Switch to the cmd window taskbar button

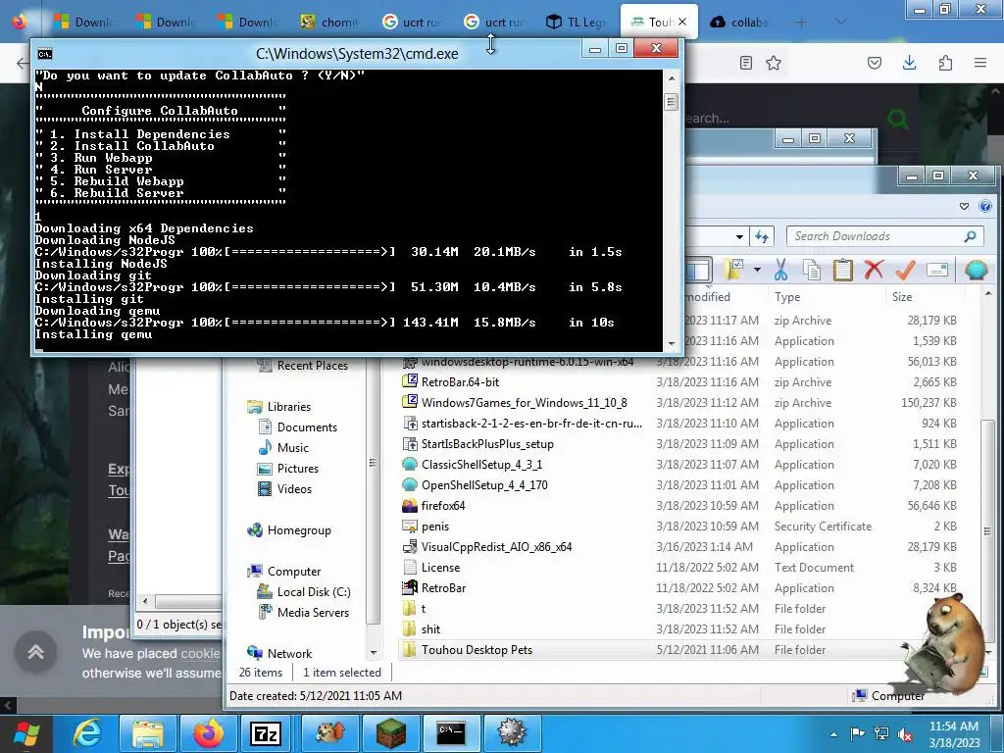(x=451, y=733)
